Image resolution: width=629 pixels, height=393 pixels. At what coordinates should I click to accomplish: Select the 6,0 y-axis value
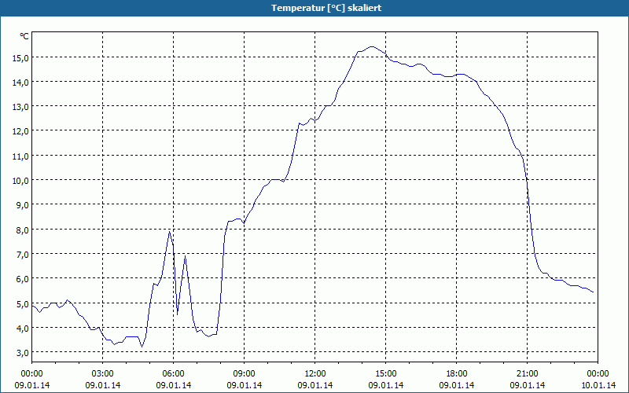tap(23, 279)
